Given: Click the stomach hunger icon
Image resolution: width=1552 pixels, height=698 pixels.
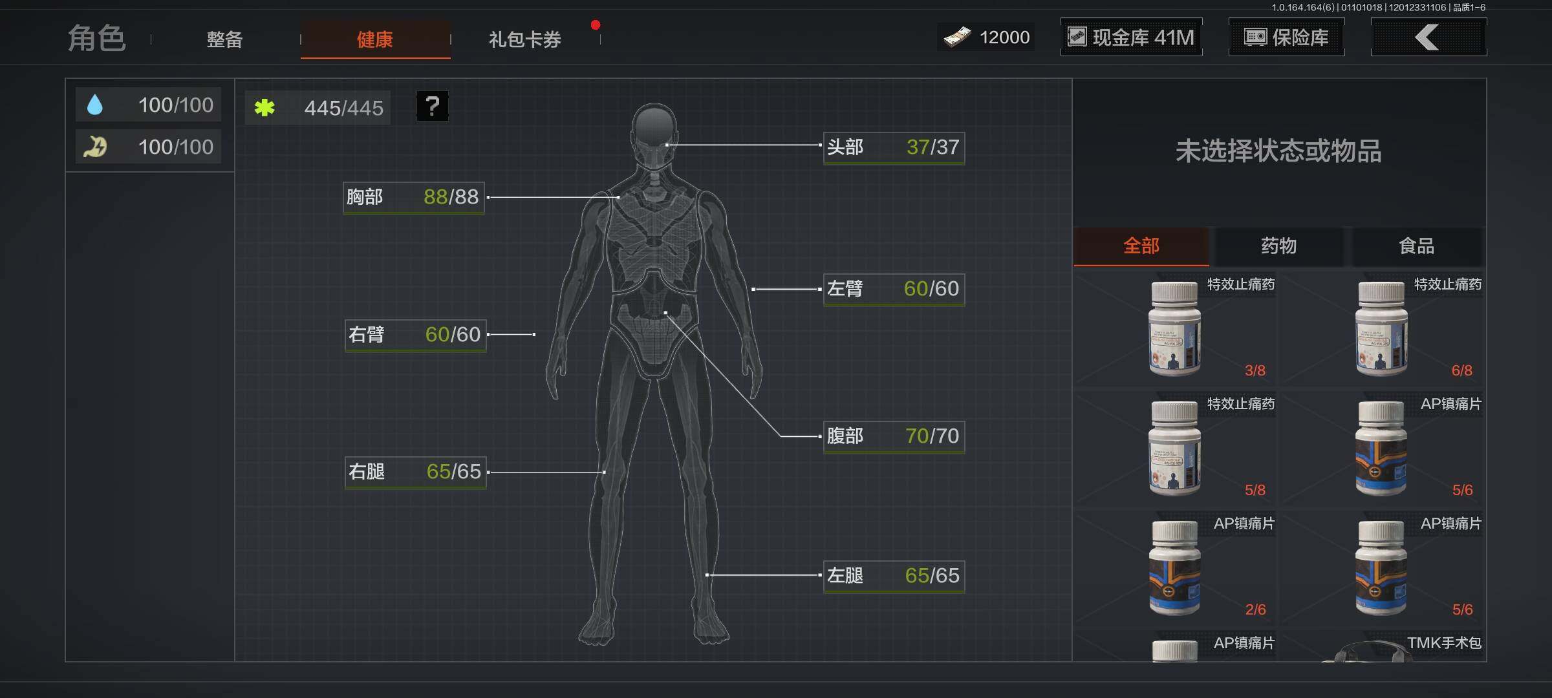Looking at the screenshot, I should [95, 147].
